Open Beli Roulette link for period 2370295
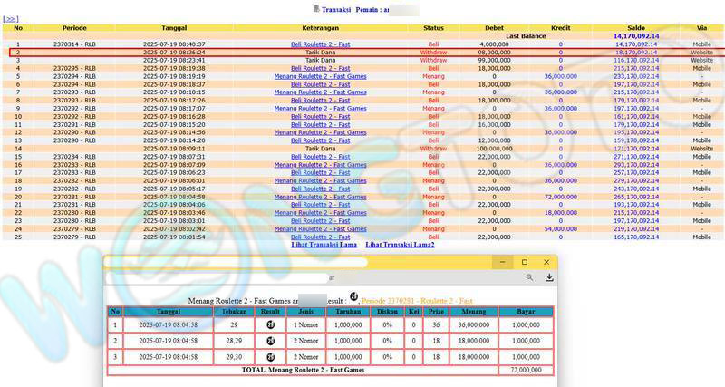The width and height of the screenshot is (725, 387). pyautogui.click(x=321, y=68)
